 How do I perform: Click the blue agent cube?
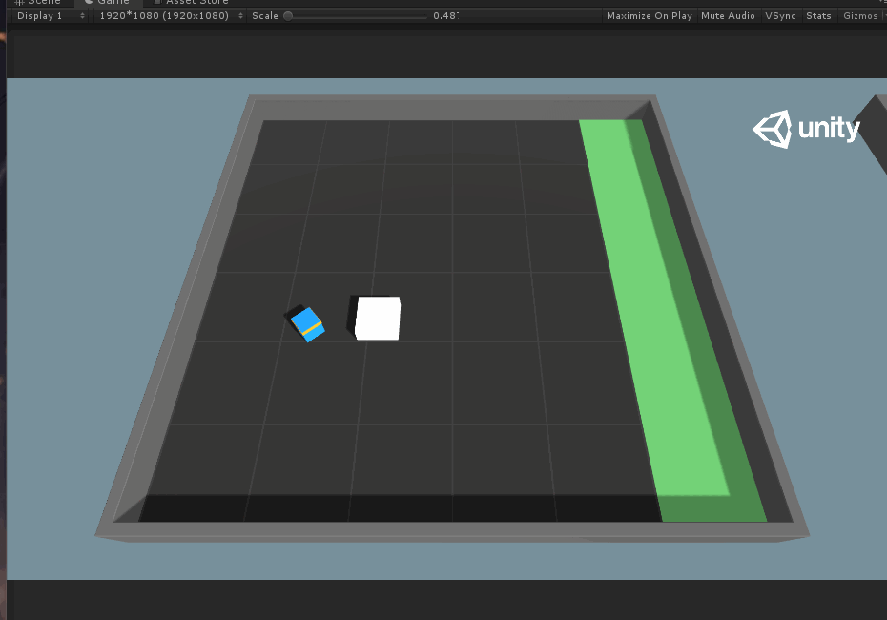pos(307,324)
